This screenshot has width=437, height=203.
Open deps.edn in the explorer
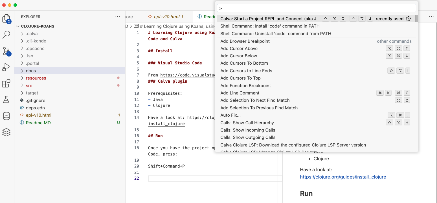point(35,108)
